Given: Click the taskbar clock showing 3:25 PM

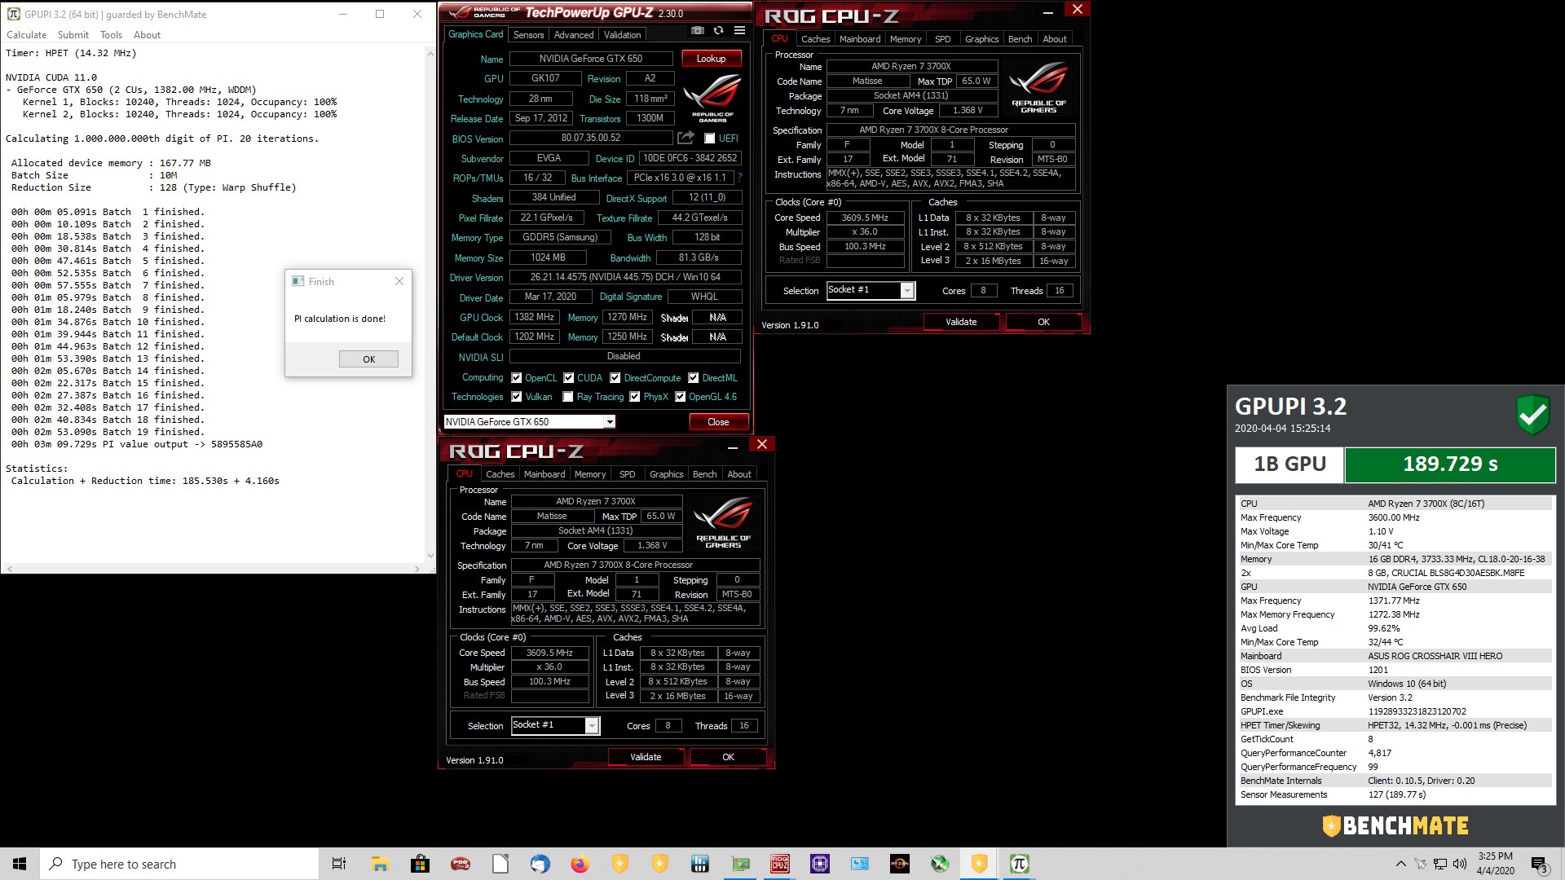Looking at the screenshot, I should click(x=1495, y=864).
